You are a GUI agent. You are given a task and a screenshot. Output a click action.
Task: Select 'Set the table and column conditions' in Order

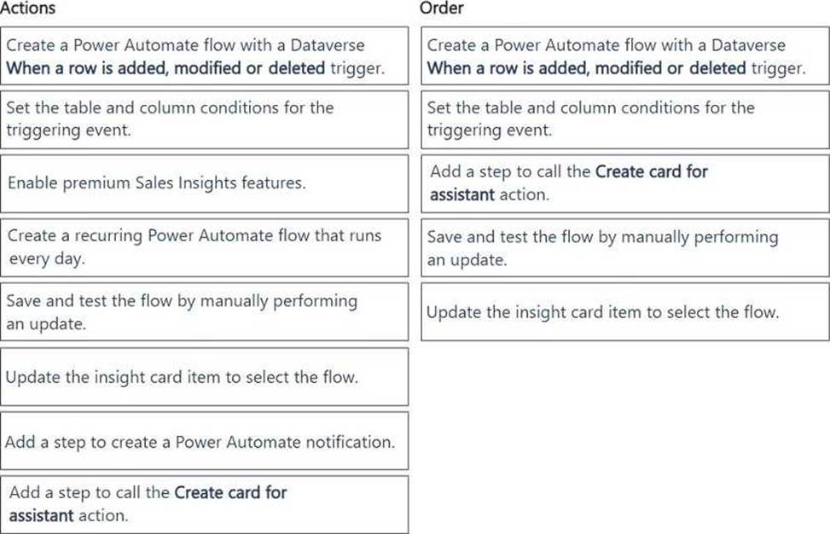click(x=625, y=119)
